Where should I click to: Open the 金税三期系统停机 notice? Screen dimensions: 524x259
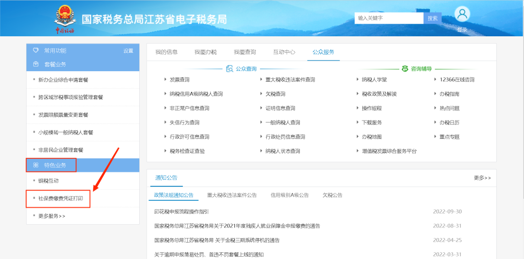[x=217, y=240]
